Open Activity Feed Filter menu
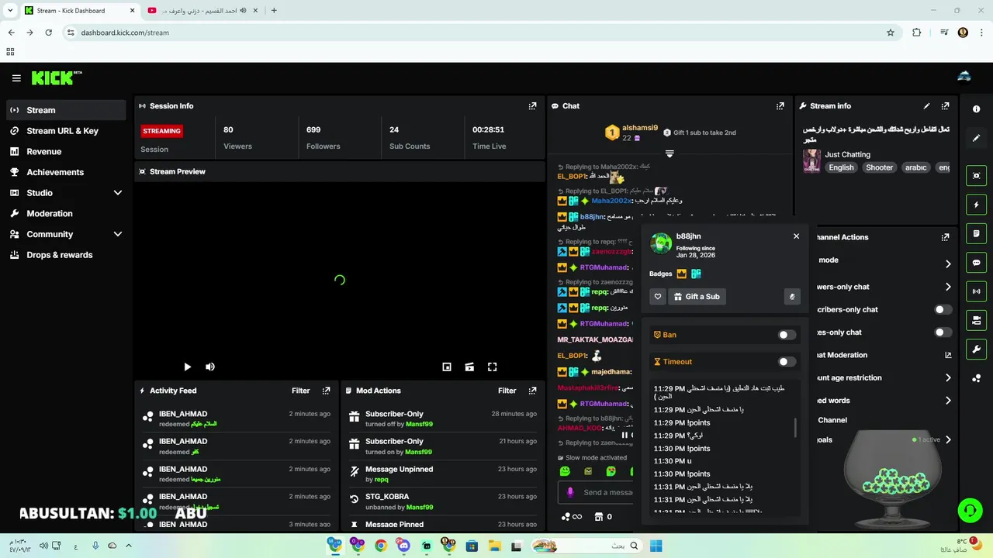The width and height of the screenshot is (993, 558). pyautogui.click(x=300, y=391)
